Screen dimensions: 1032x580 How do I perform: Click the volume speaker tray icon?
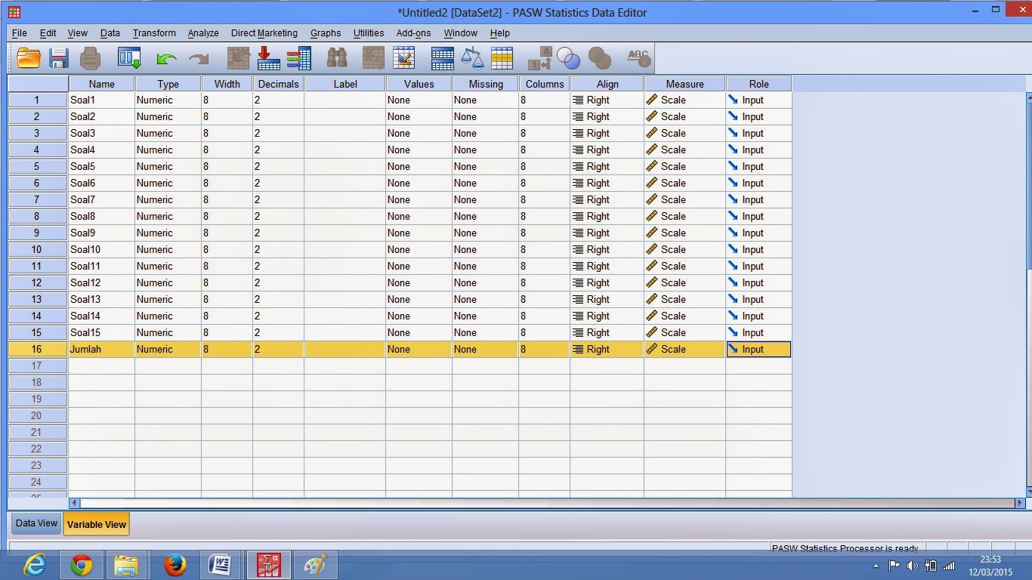(x=913, y=566)
